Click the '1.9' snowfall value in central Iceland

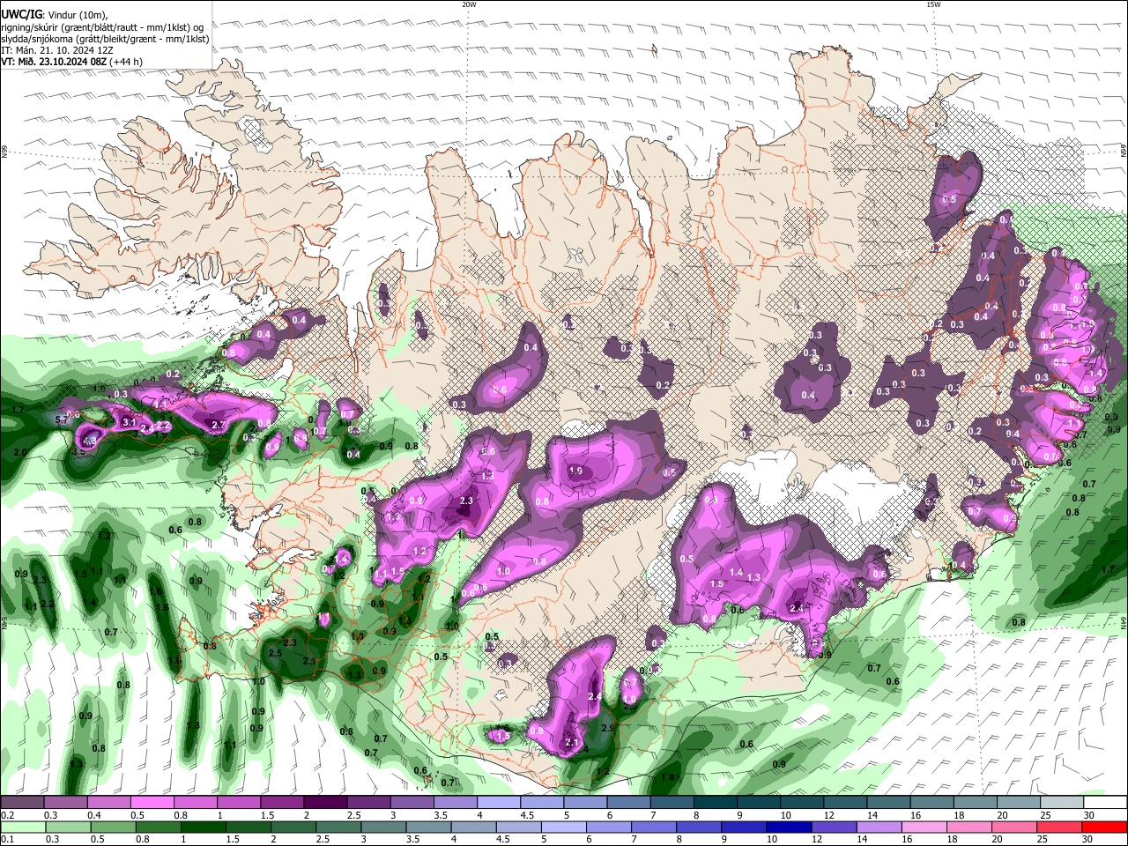click(575, 471)
